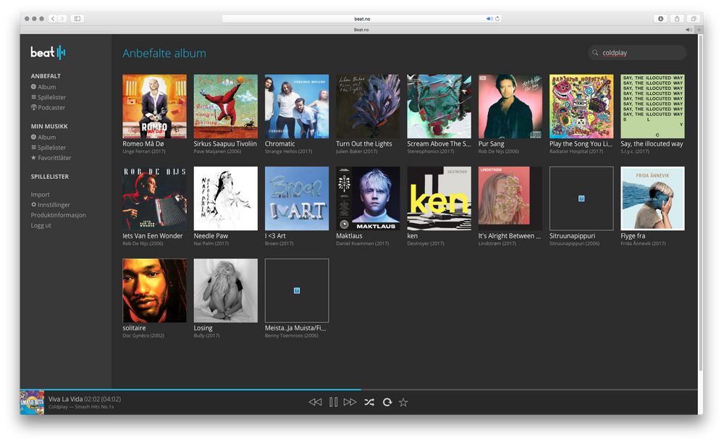Screen dimensions: 724x444
Task: Click the beat logo icon
Action: pos(48,52)
